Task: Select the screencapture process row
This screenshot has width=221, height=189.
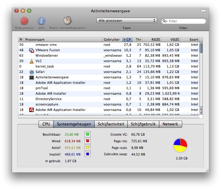Action: coord(109,105)
